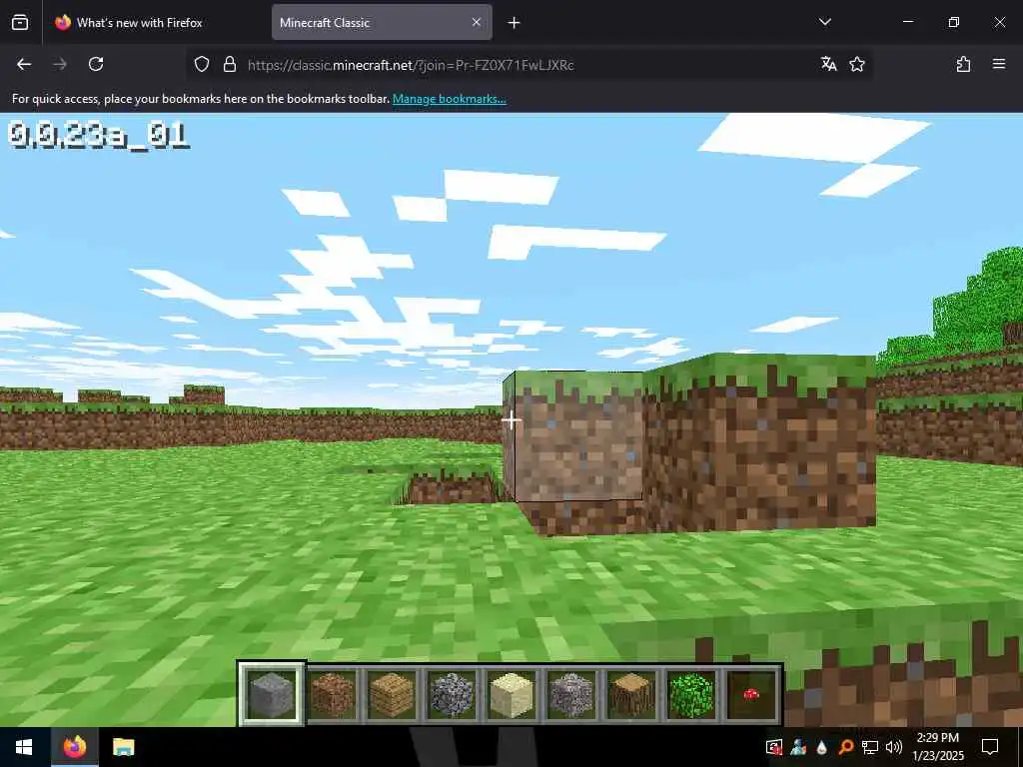This screenshot has height=767, width=1023.
Task: Select the cobblestone block in hotbar
Action: (452, 694)
